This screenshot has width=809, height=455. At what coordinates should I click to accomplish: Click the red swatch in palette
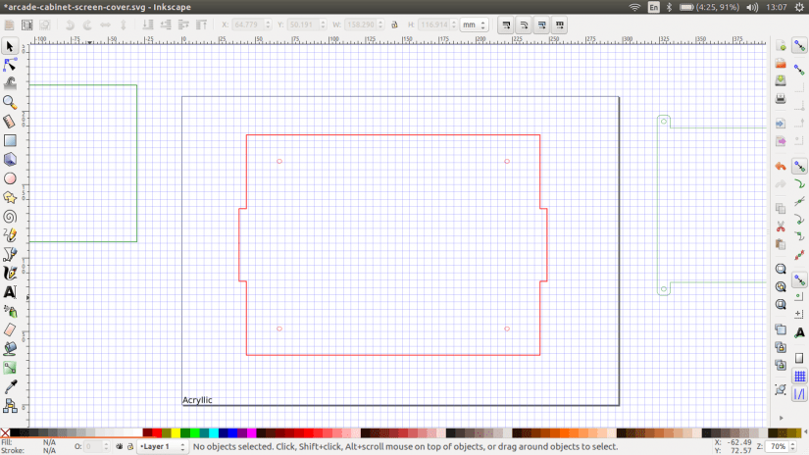click(157, 432)
